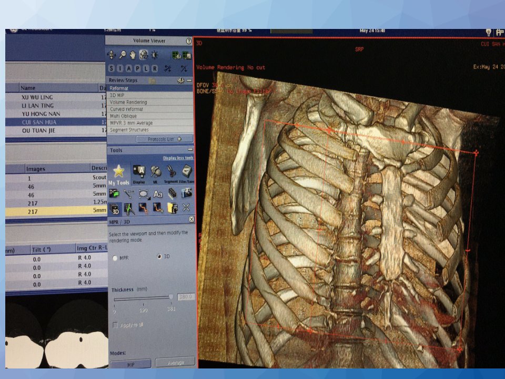Select the MPR radio button
The height and width of the screenshot is (379, 505).
point(115,258)
